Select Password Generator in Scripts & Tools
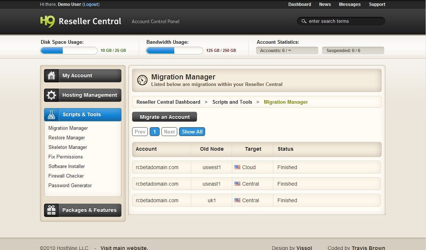This screenshot has width=426, height=250. coord(70,186)
